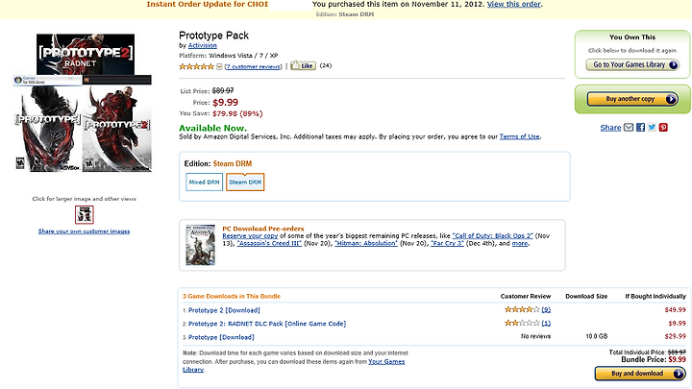The image size is (692, 389).
Task: Share this product on Twitter
Action: tap(652, 128)
